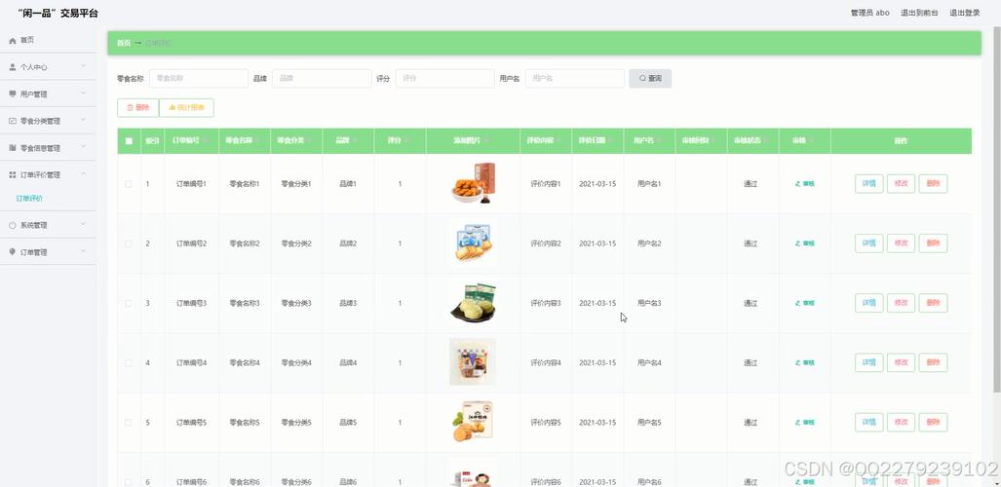
Task: Check the checkbox for row 1
Action: coord(129,184)
